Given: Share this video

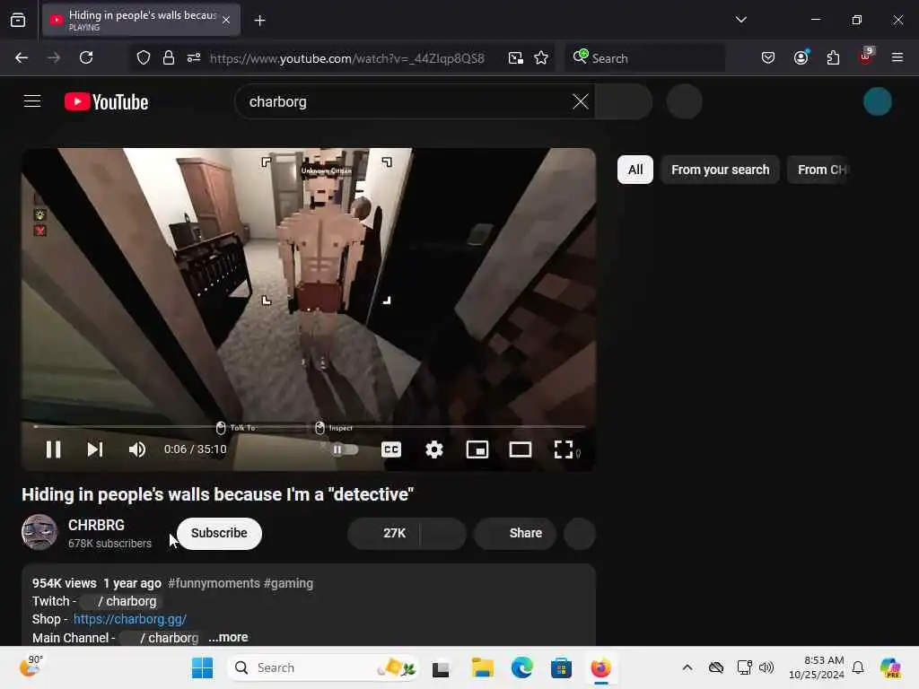Looking at the screenshot, I should coord(514,533).
